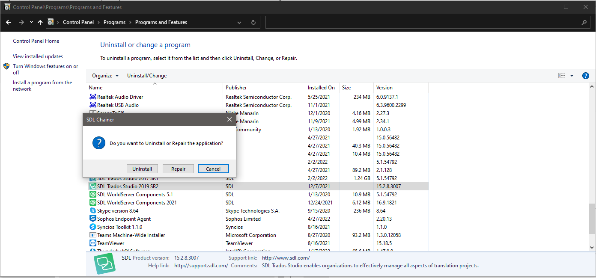Navigate to Programs in the breadcrumb bar

(x=114, y=22)
